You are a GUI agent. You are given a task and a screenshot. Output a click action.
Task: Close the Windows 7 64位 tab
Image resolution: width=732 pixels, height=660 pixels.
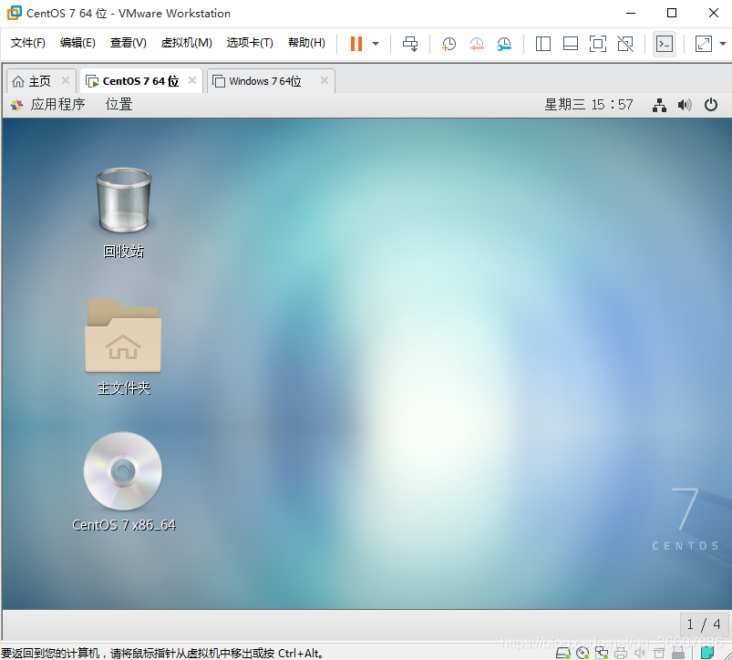pos(325,80)
